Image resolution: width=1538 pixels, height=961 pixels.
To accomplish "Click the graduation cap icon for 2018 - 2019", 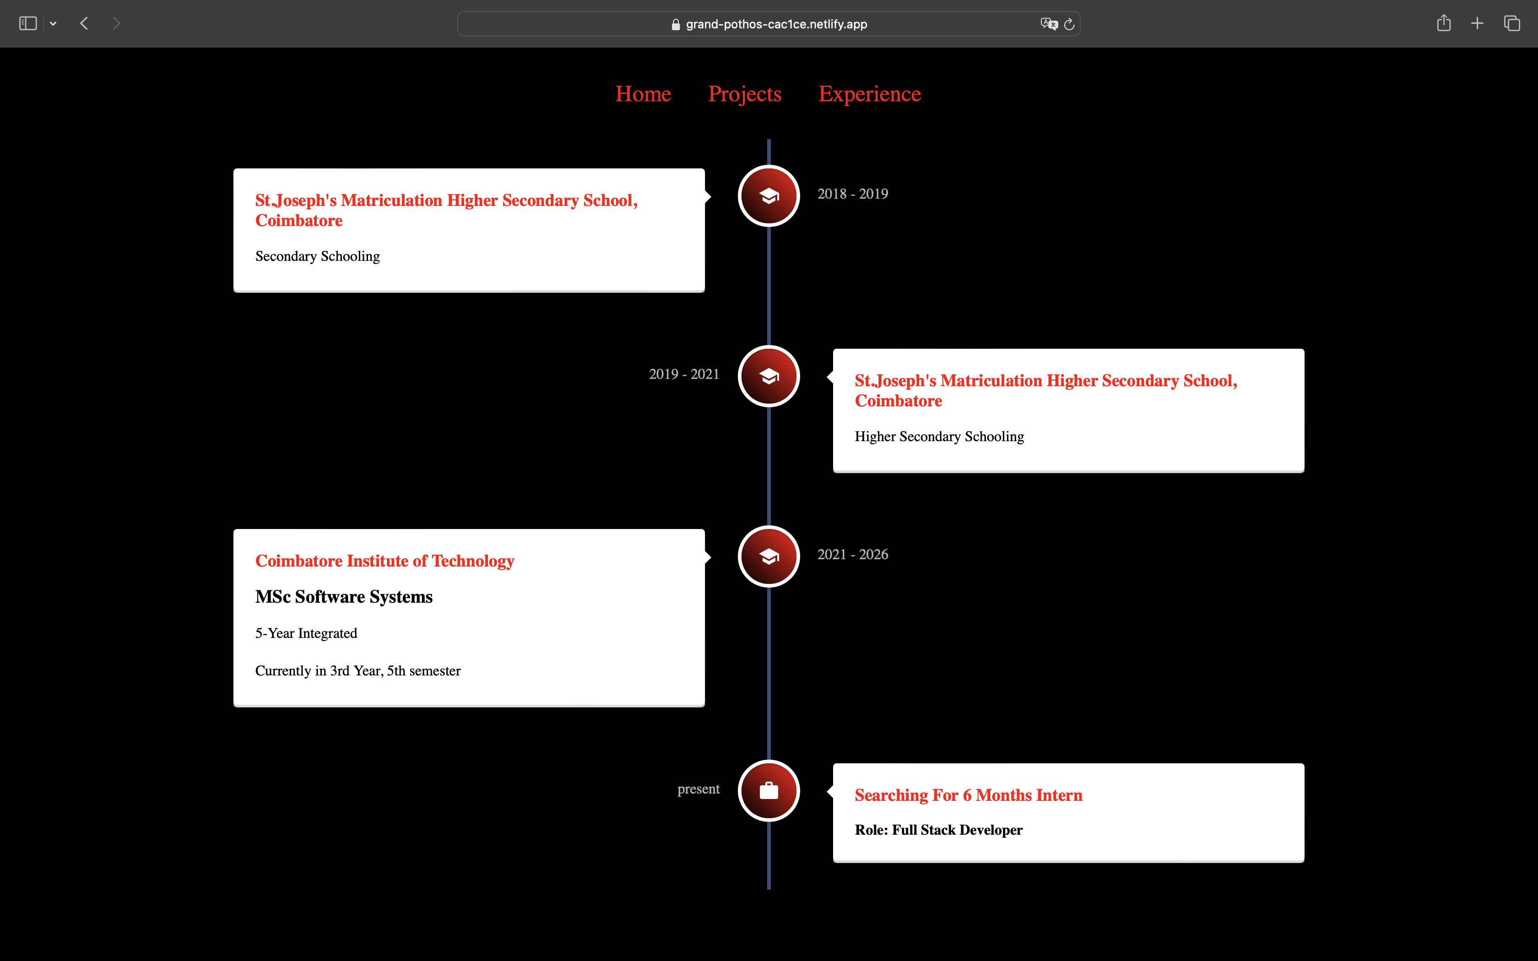I will [769, 196].
